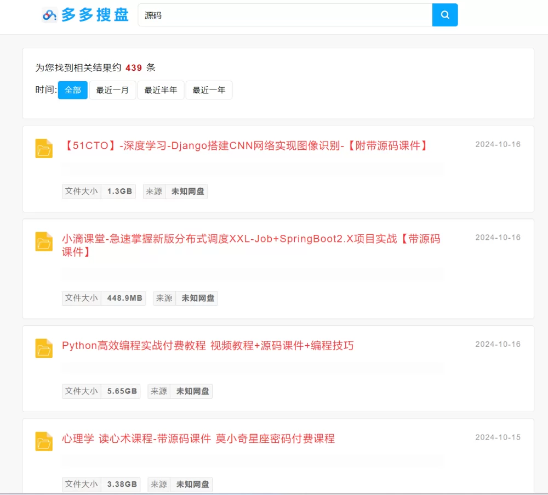Click the folder icon beside the XXL-Job course

(x=44, y=242)
